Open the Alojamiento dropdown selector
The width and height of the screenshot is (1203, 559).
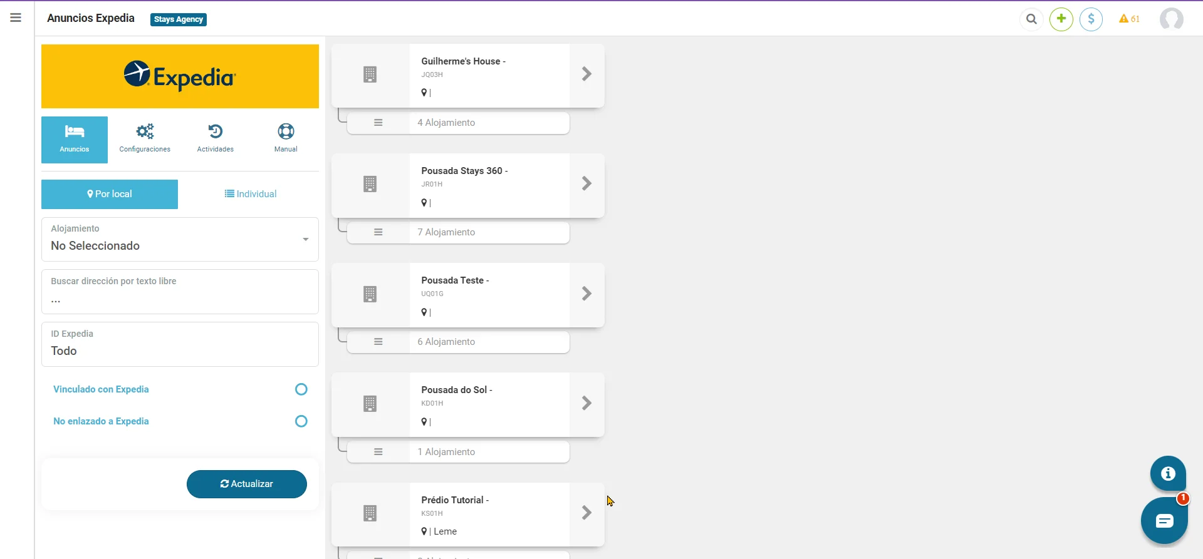click(x=180, y=239)
